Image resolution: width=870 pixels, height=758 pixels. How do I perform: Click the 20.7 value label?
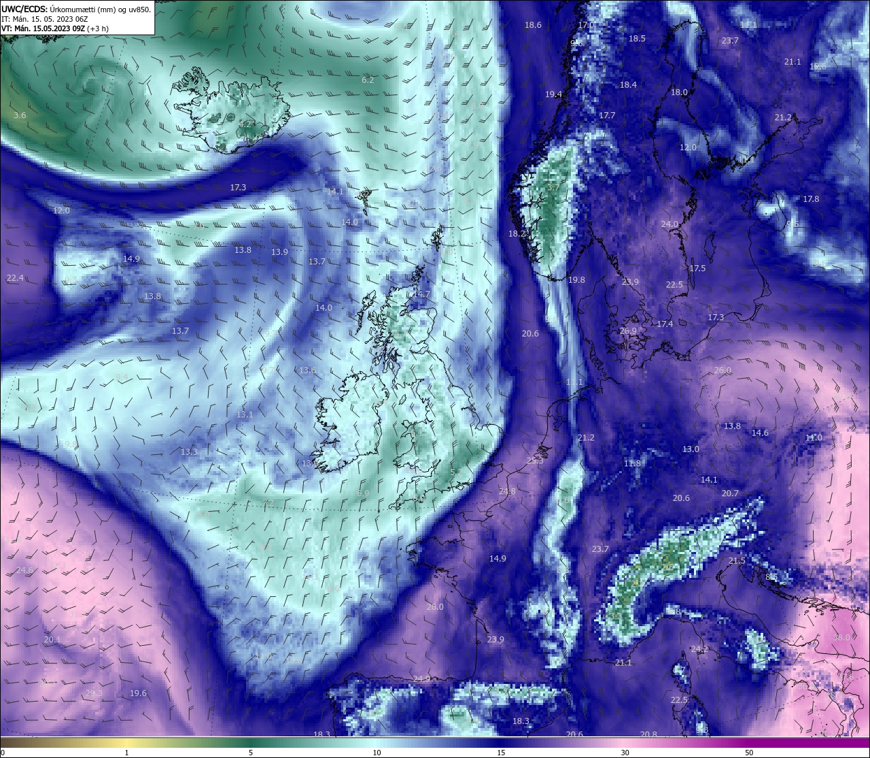click(730, 494)
